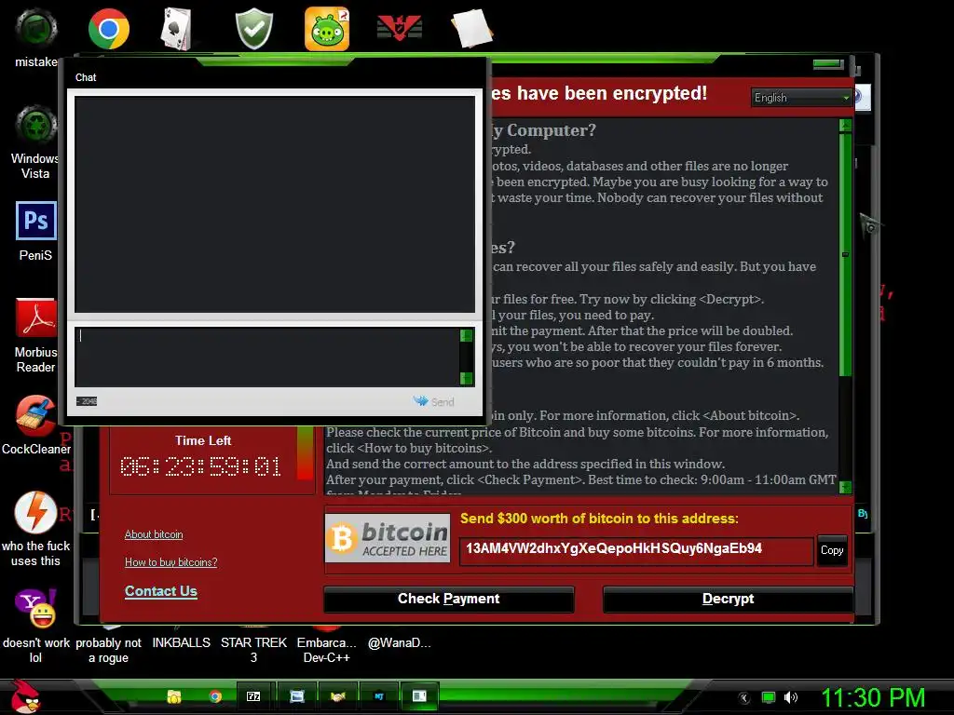
Task: Click 'Send $300 worth of bitcoin' text
Action: [x=599, y=519]
